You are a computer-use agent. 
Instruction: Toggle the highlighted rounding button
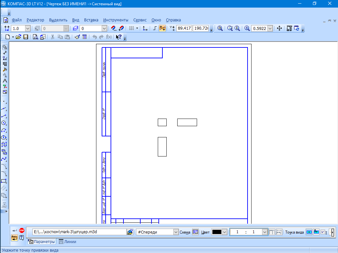[162, 28]
